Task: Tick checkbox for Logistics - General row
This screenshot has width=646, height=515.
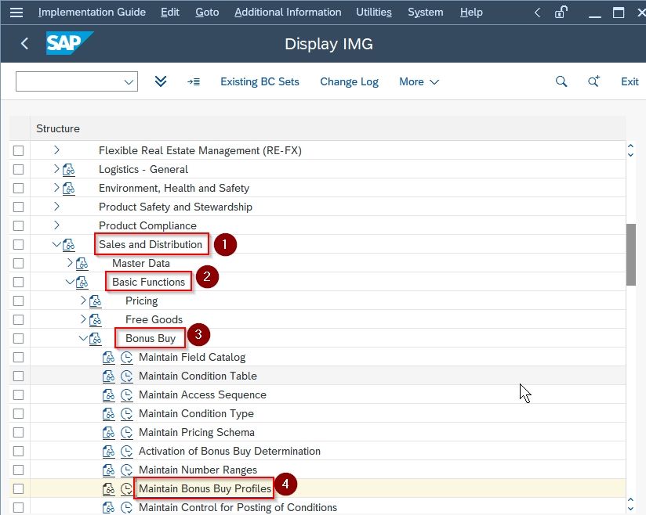Action: point(19,170)
